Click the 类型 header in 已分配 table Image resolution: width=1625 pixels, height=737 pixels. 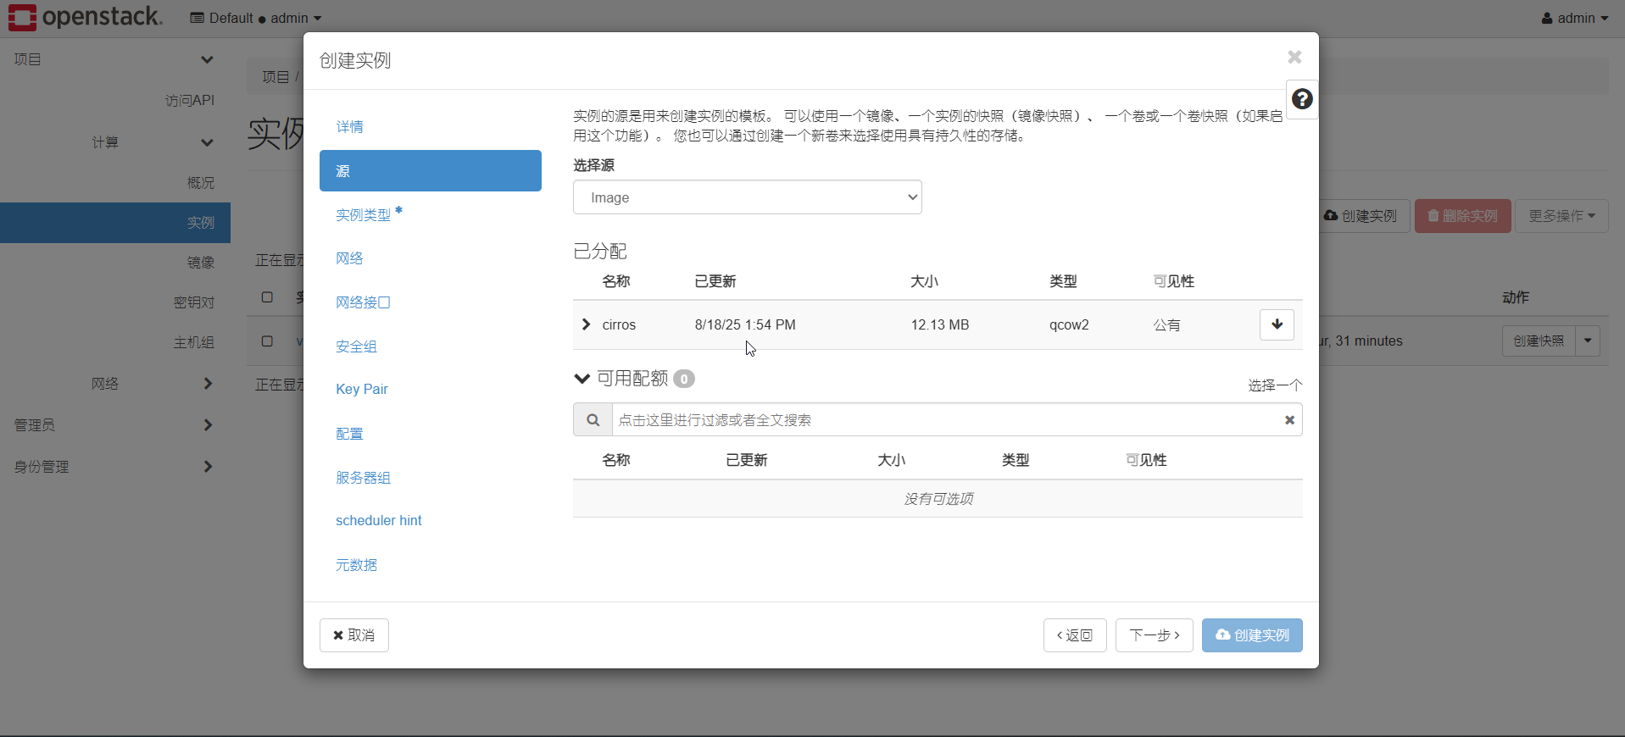1063,281
